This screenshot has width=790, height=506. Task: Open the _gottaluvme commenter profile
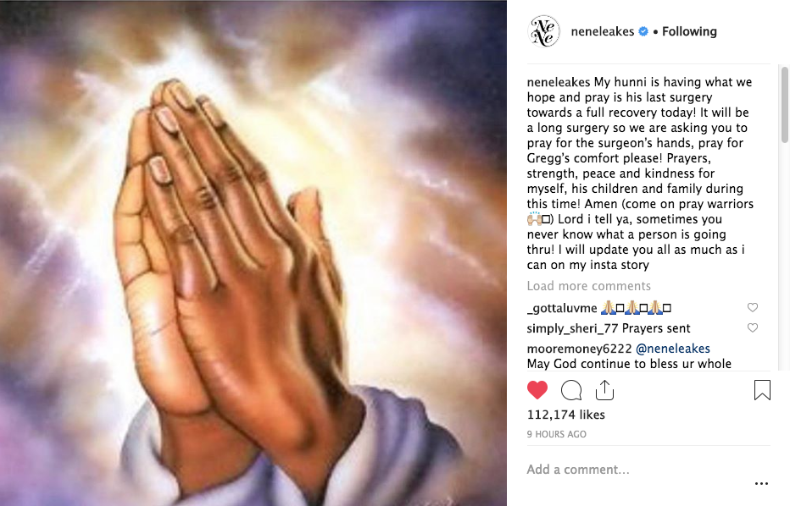562,308
